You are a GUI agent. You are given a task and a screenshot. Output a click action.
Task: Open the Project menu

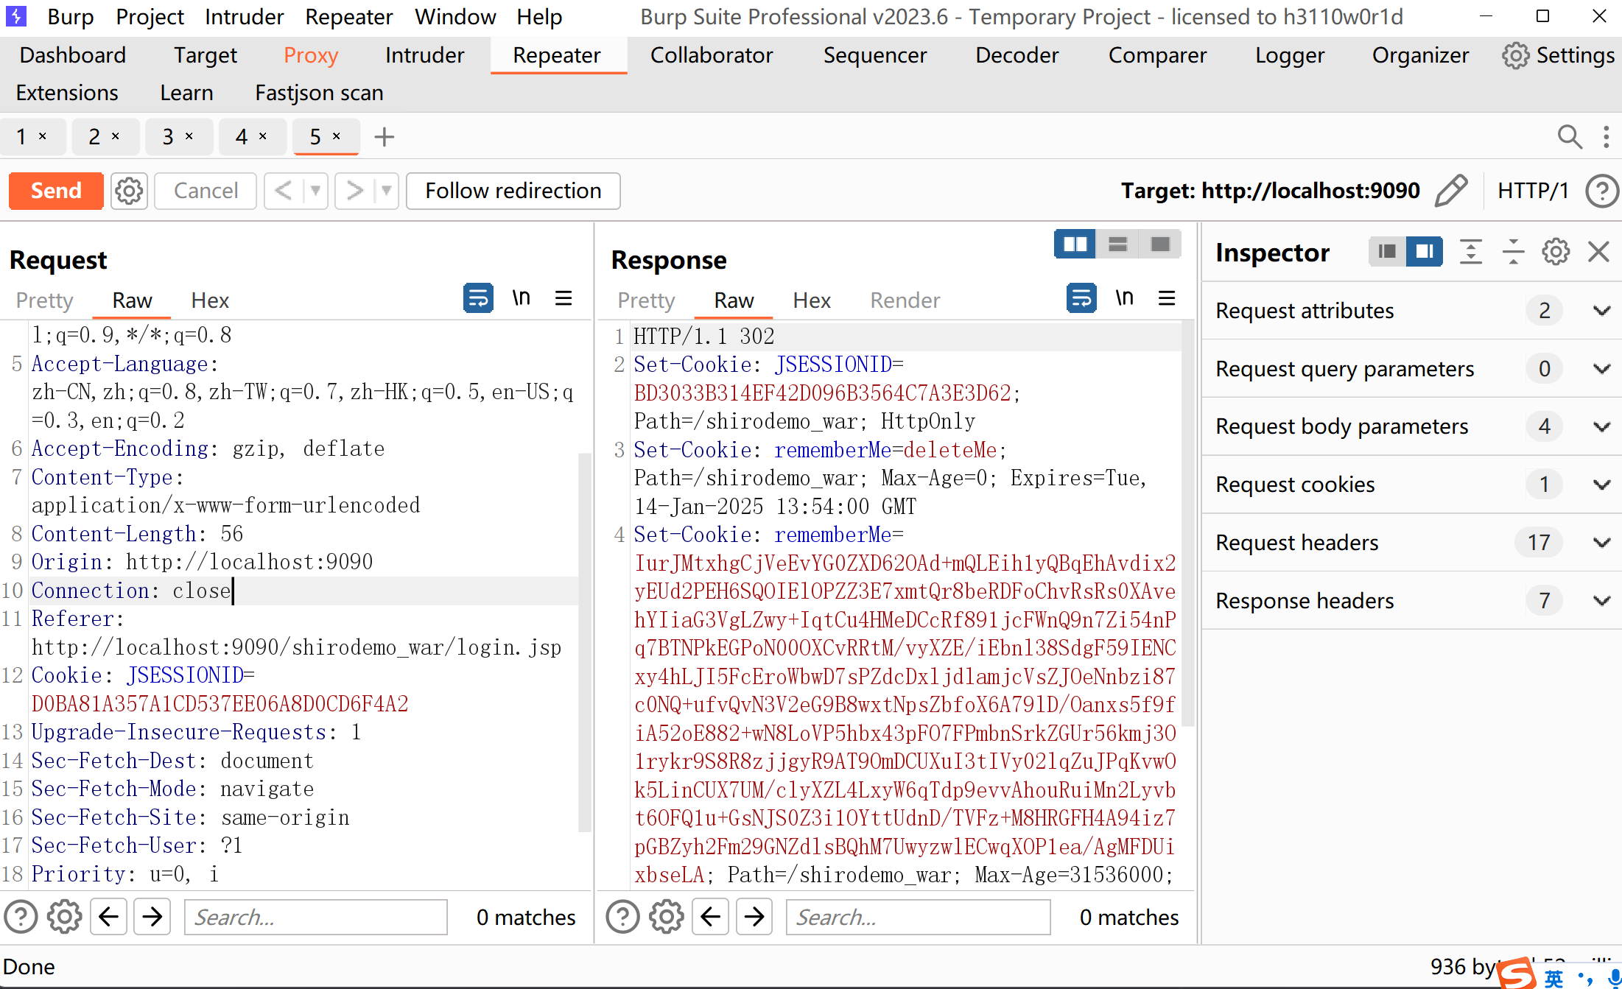click(150, 16)
